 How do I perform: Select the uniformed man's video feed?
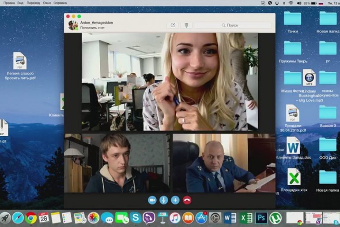223,163
